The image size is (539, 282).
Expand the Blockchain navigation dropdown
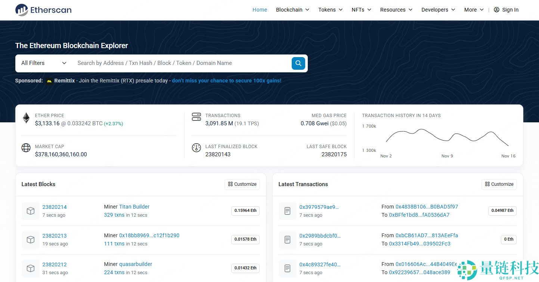click(x=292, y=10)
